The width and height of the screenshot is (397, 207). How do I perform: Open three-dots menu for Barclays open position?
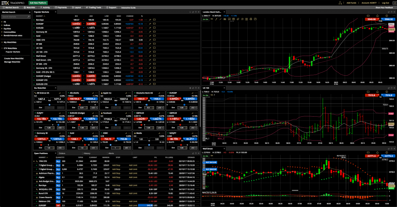[198, 185]
